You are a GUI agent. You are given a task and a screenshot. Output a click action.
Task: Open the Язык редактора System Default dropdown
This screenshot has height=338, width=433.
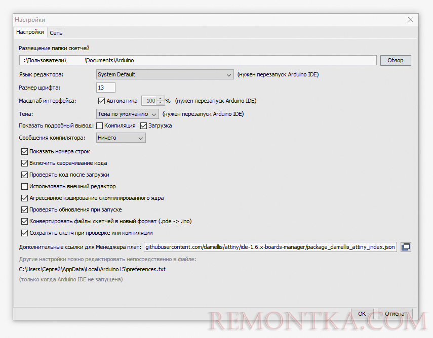[165, 74]
